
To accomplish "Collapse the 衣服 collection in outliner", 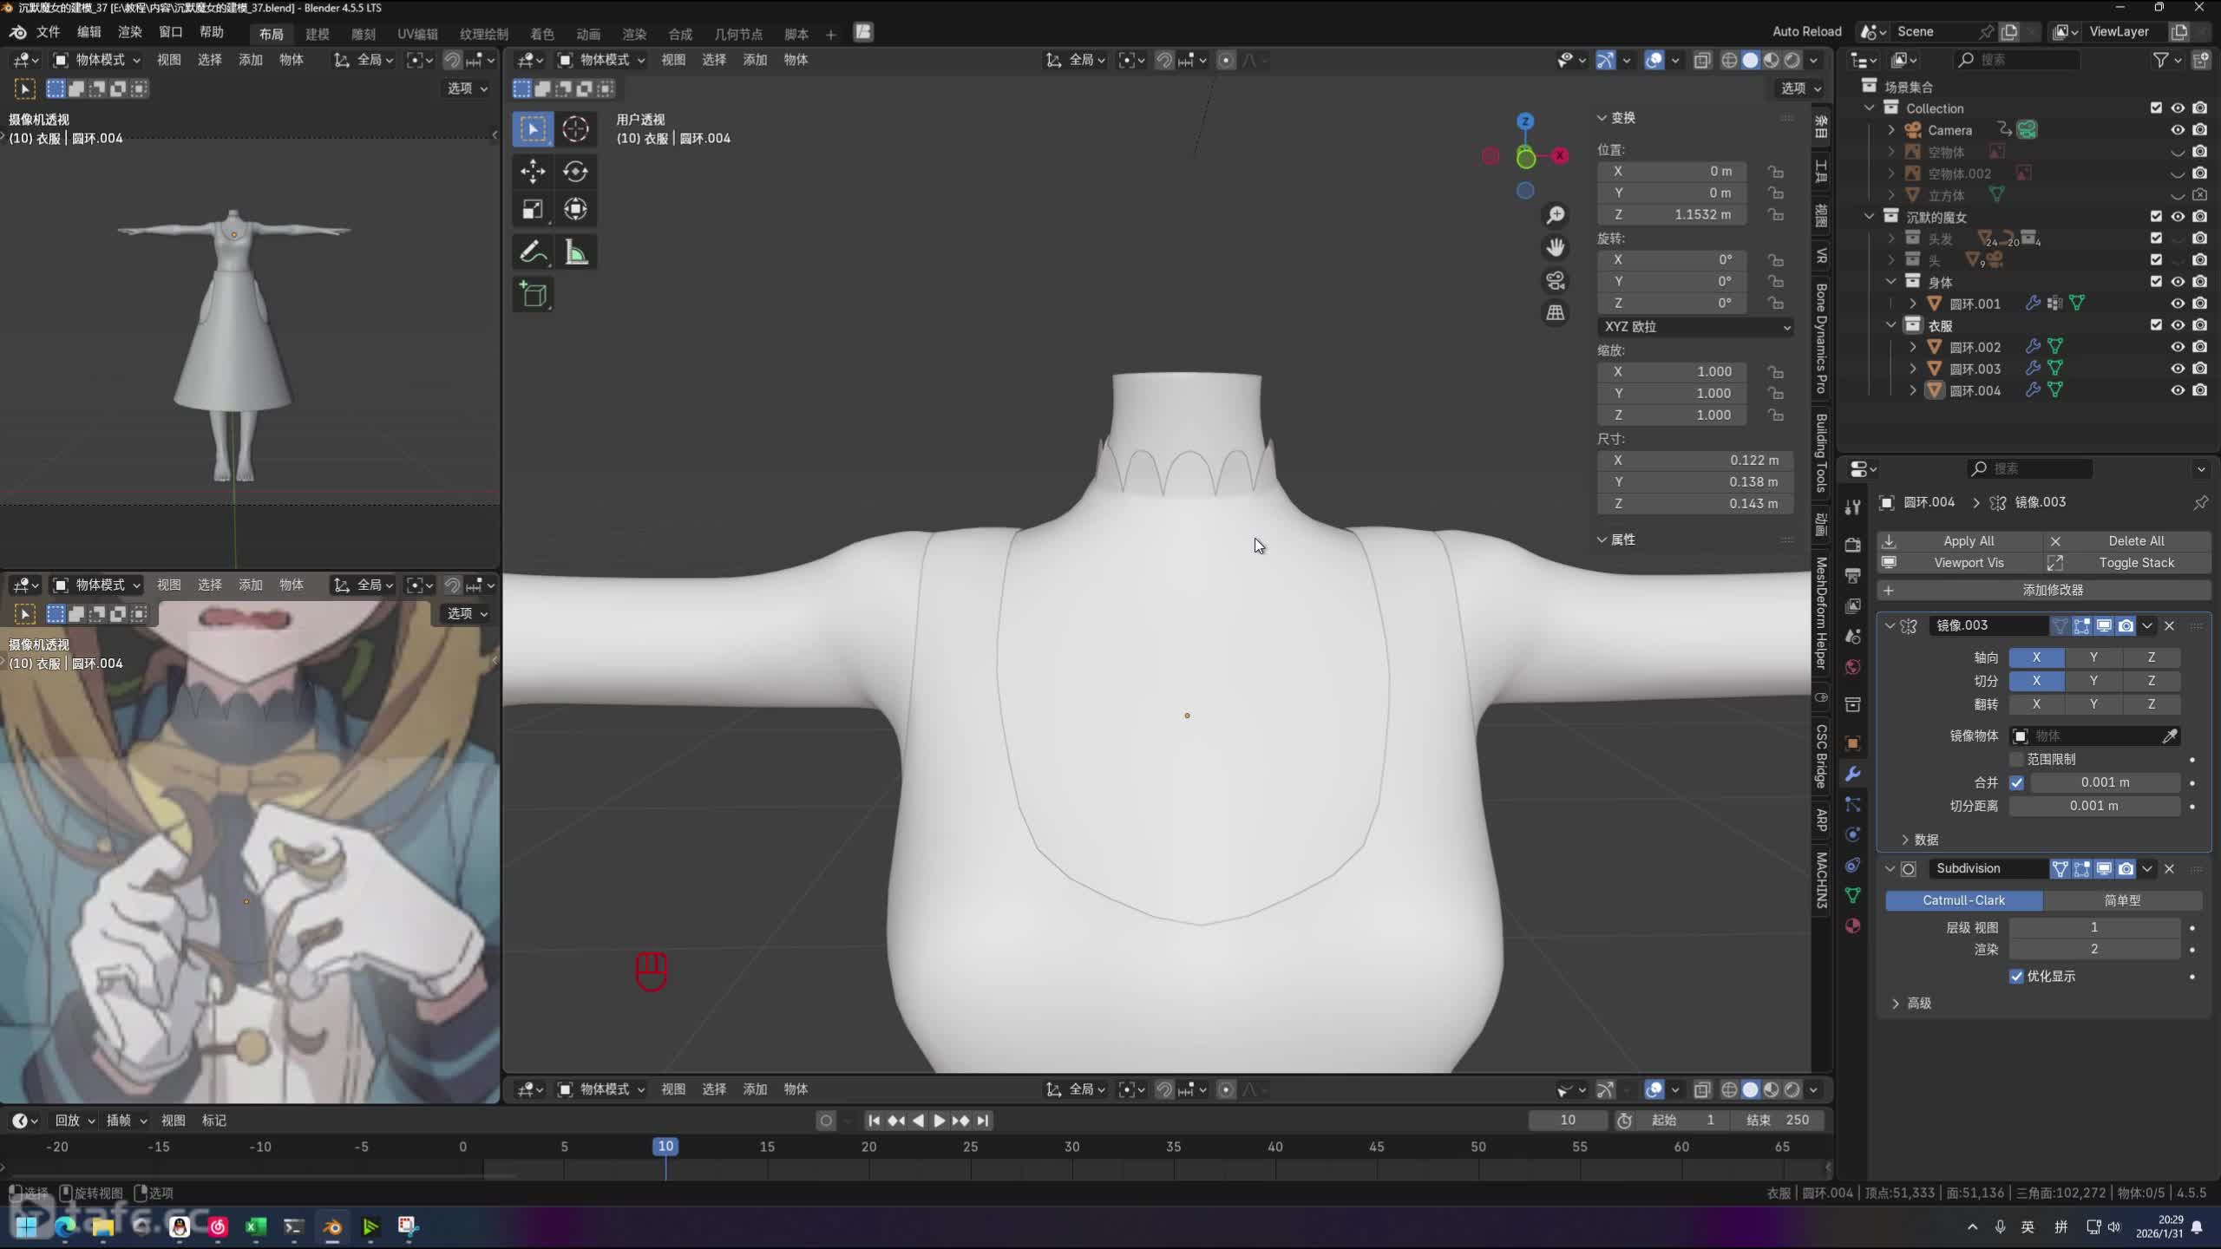I will [x=1891, y=325].
